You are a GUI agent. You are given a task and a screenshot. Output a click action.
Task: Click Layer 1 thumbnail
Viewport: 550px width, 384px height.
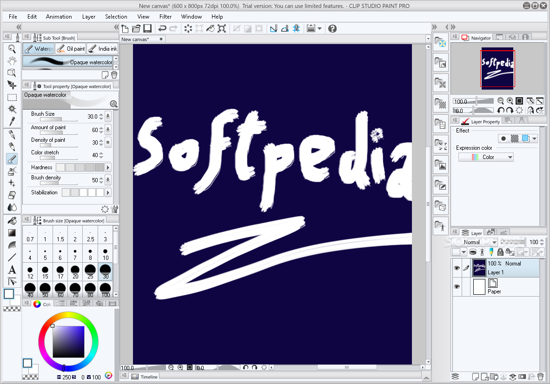click(479, 268)
